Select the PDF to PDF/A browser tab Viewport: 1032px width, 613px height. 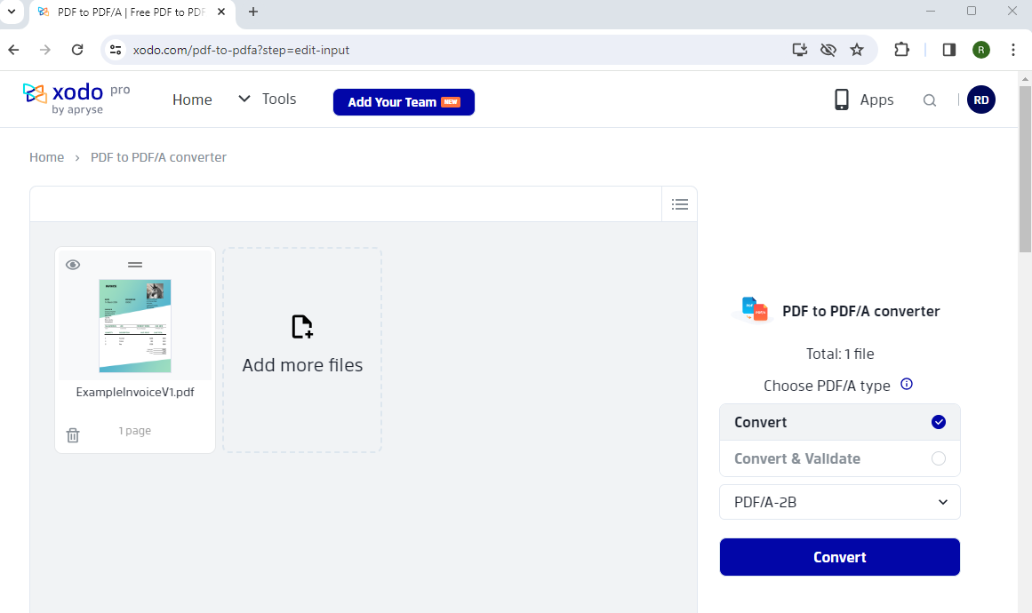pos(132,12)
